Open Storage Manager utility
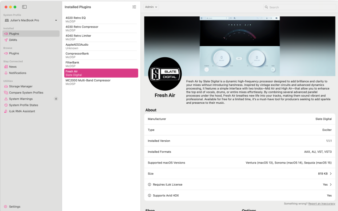The height and width of the screenshot is (211, 338). point(31,86)
